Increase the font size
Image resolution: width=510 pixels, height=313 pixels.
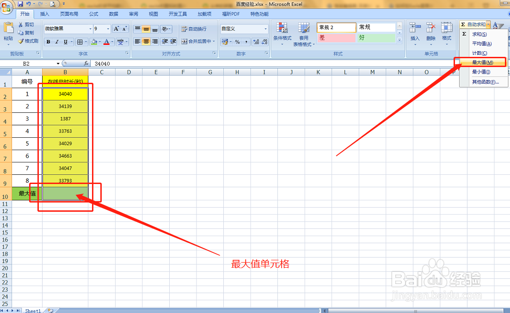[116, 29]
